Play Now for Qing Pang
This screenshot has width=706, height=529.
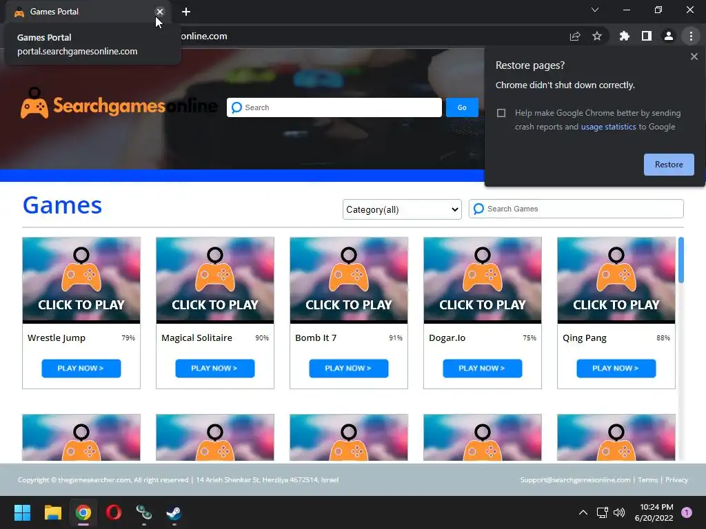click(x=616, y=369)
